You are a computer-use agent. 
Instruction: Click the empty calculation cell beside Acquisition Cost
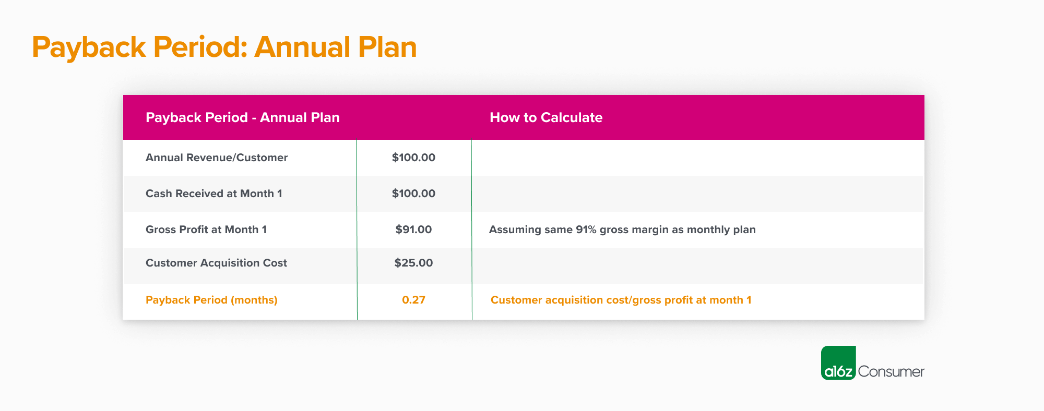pos(698,265)
